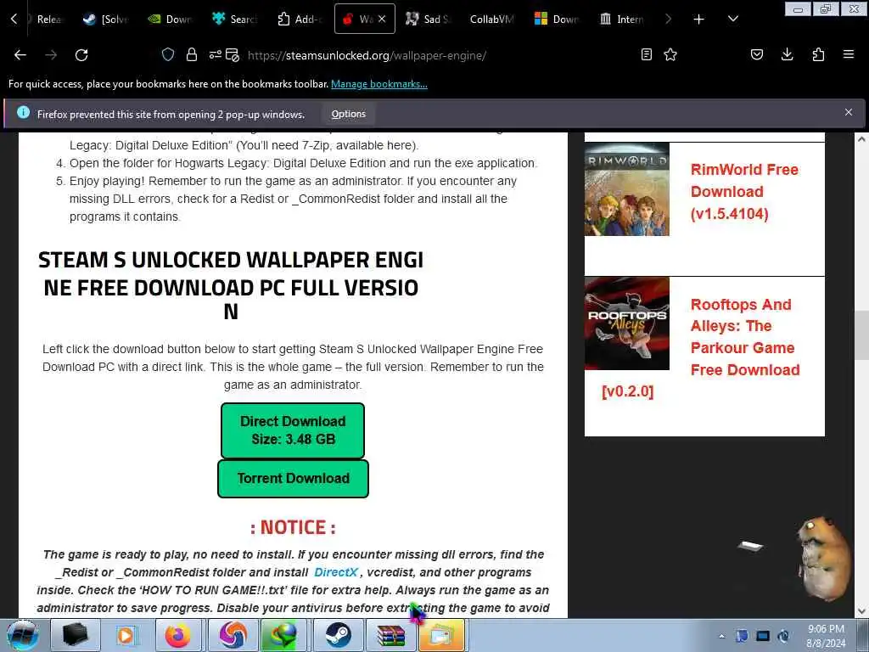869x652 pixels.
Task: Switch to the 'Intern' archive tab
Action: 622,19
